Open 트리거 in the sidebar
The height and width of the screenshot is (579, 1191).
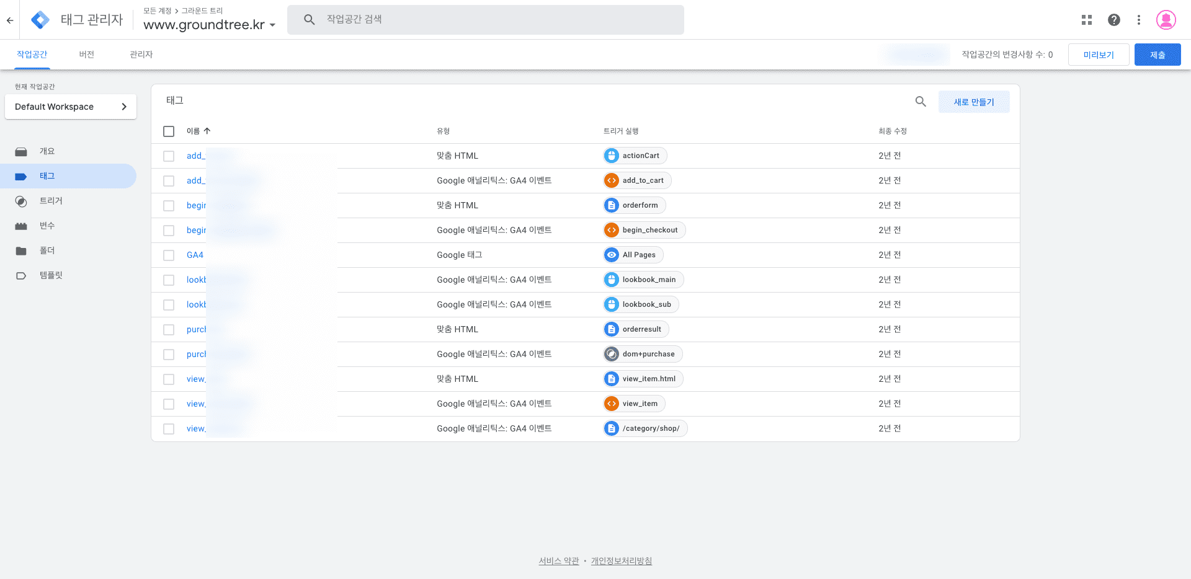(x=51, y=201)
